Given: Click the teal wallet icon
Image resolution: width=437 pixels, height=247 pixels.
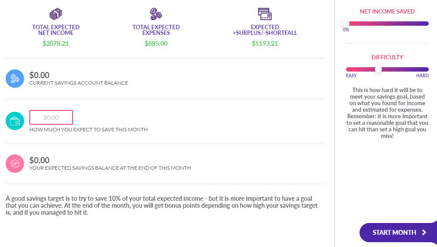Looking at the screenshot, I should click(15, 121).
